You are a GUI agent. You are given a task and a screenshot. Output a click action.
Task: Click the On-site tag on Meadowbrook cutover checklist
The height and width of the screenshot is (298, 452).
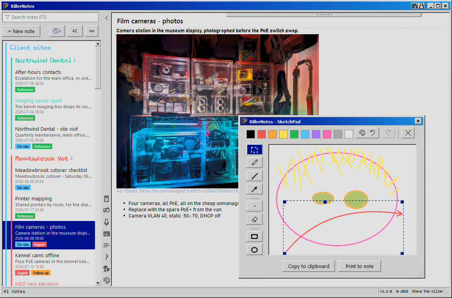(23, 188)
